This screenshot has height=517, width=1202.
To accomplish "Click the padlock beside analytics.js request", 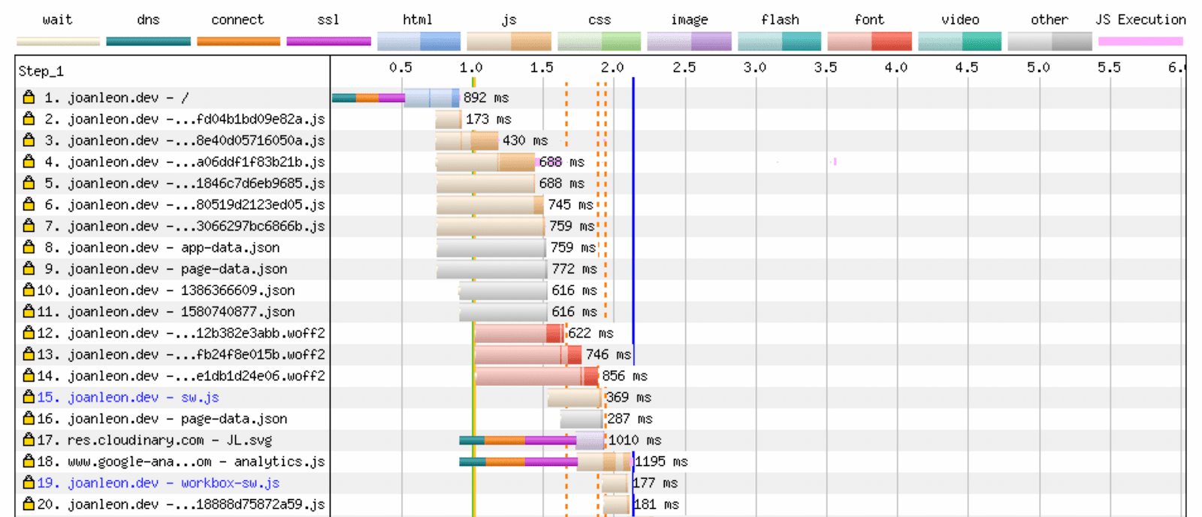I will (x=29, y=461).
